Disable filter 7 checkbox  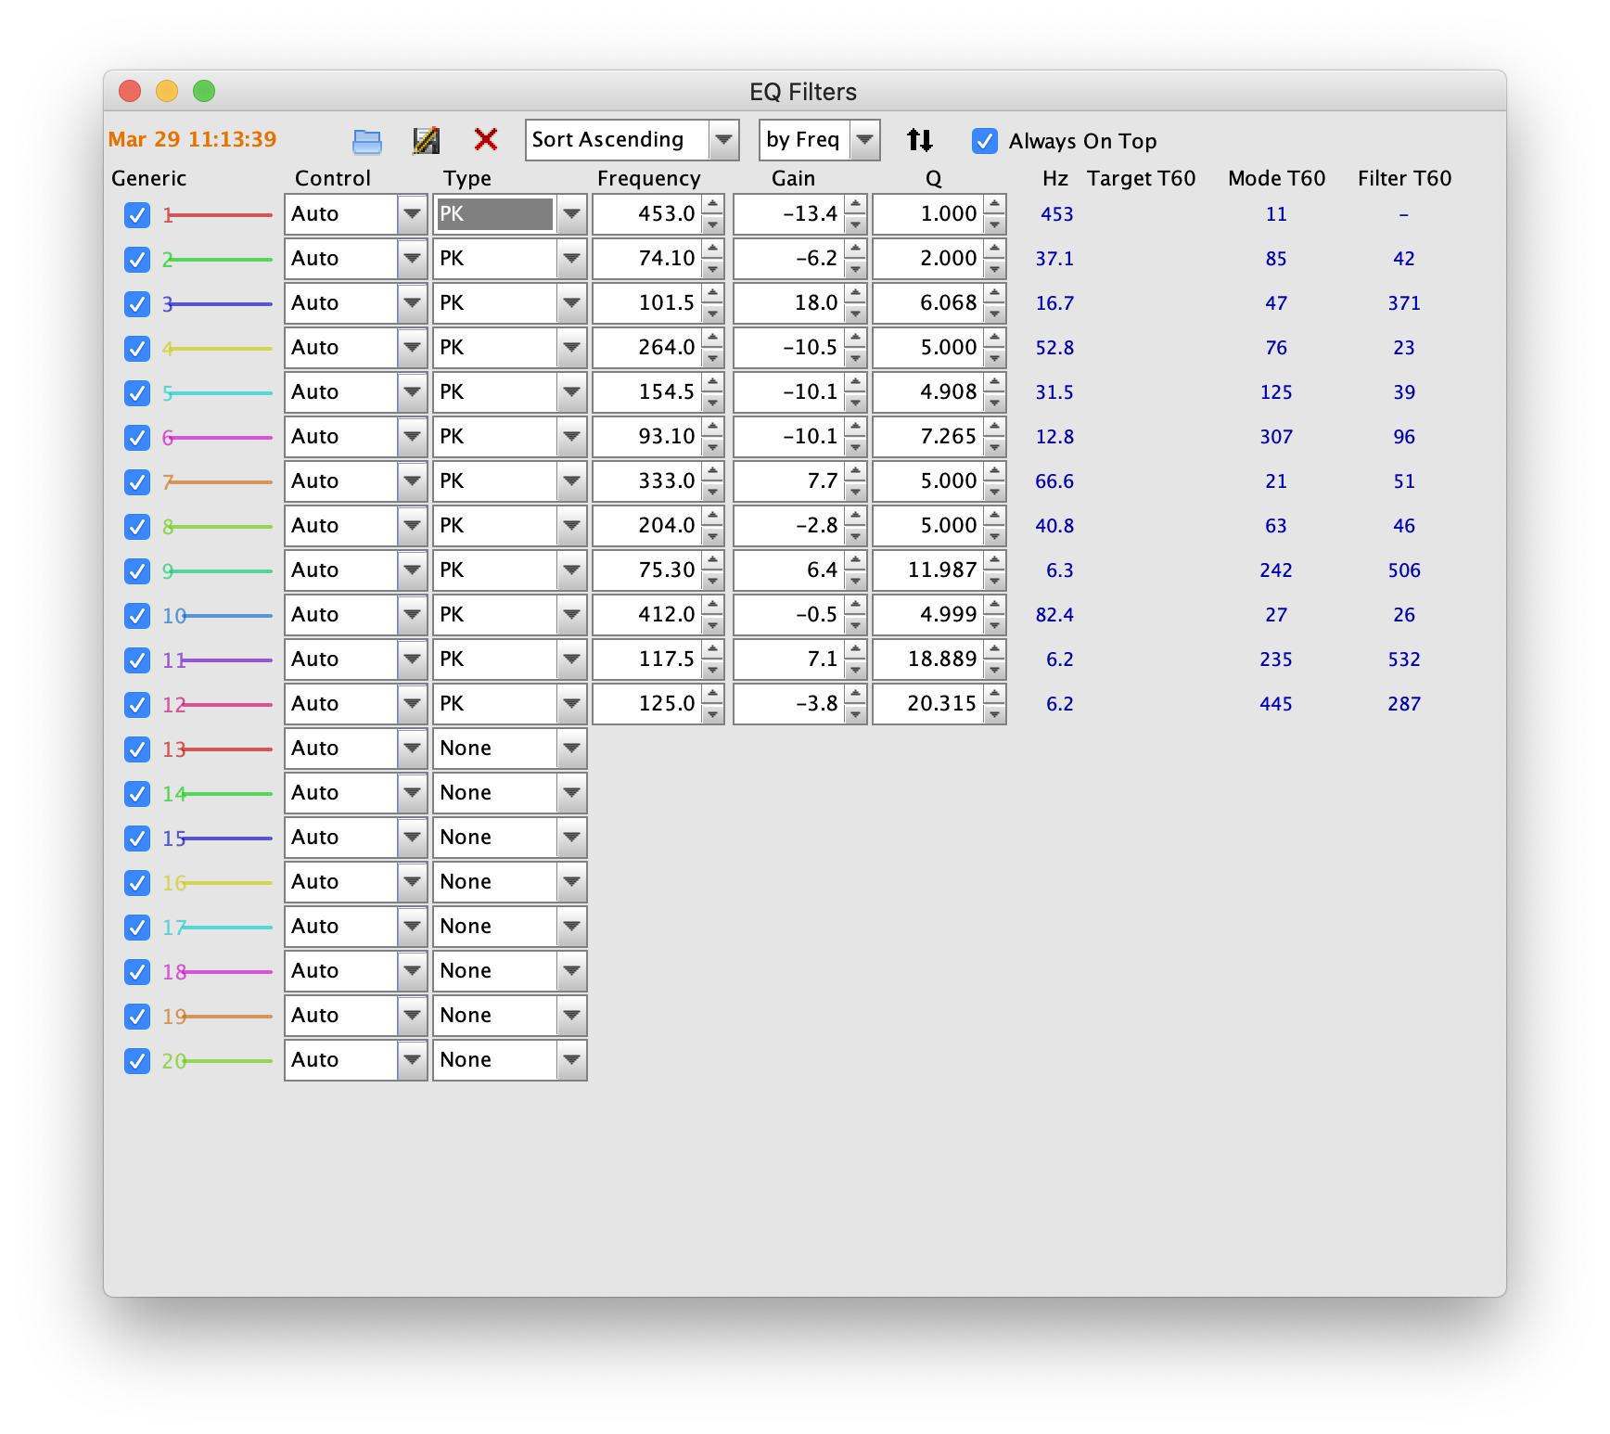[137, 482]
